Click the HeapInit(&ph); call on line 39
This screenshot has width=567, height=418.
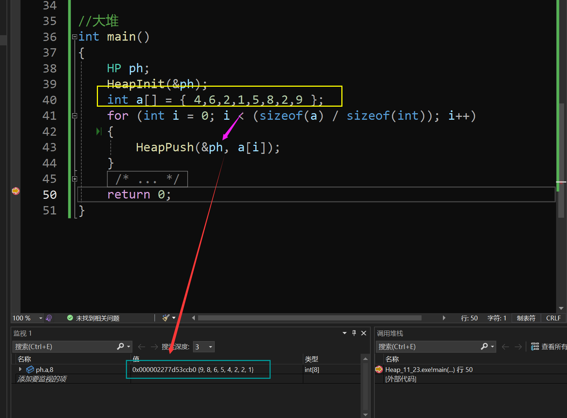[157, 84]
